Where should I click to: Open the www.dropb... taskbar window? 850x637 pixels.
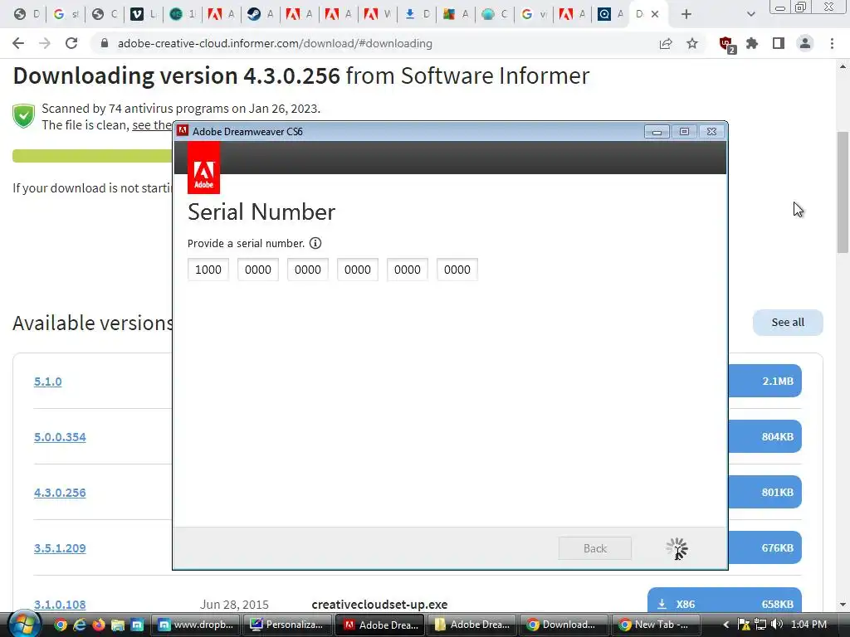tap(196, 625)
